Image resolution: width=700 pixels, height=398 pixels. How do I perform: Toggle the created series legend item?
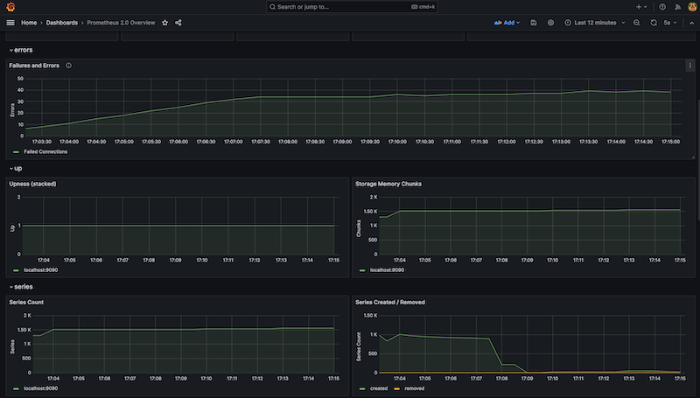379,388
